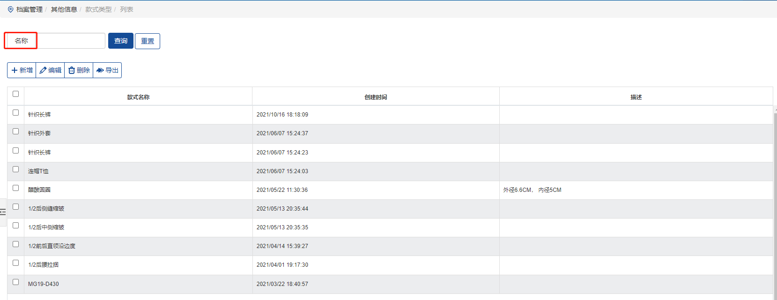Click the plus icon for 新增
The width and height of the screenshot is (777, 300).
[15, 70]
